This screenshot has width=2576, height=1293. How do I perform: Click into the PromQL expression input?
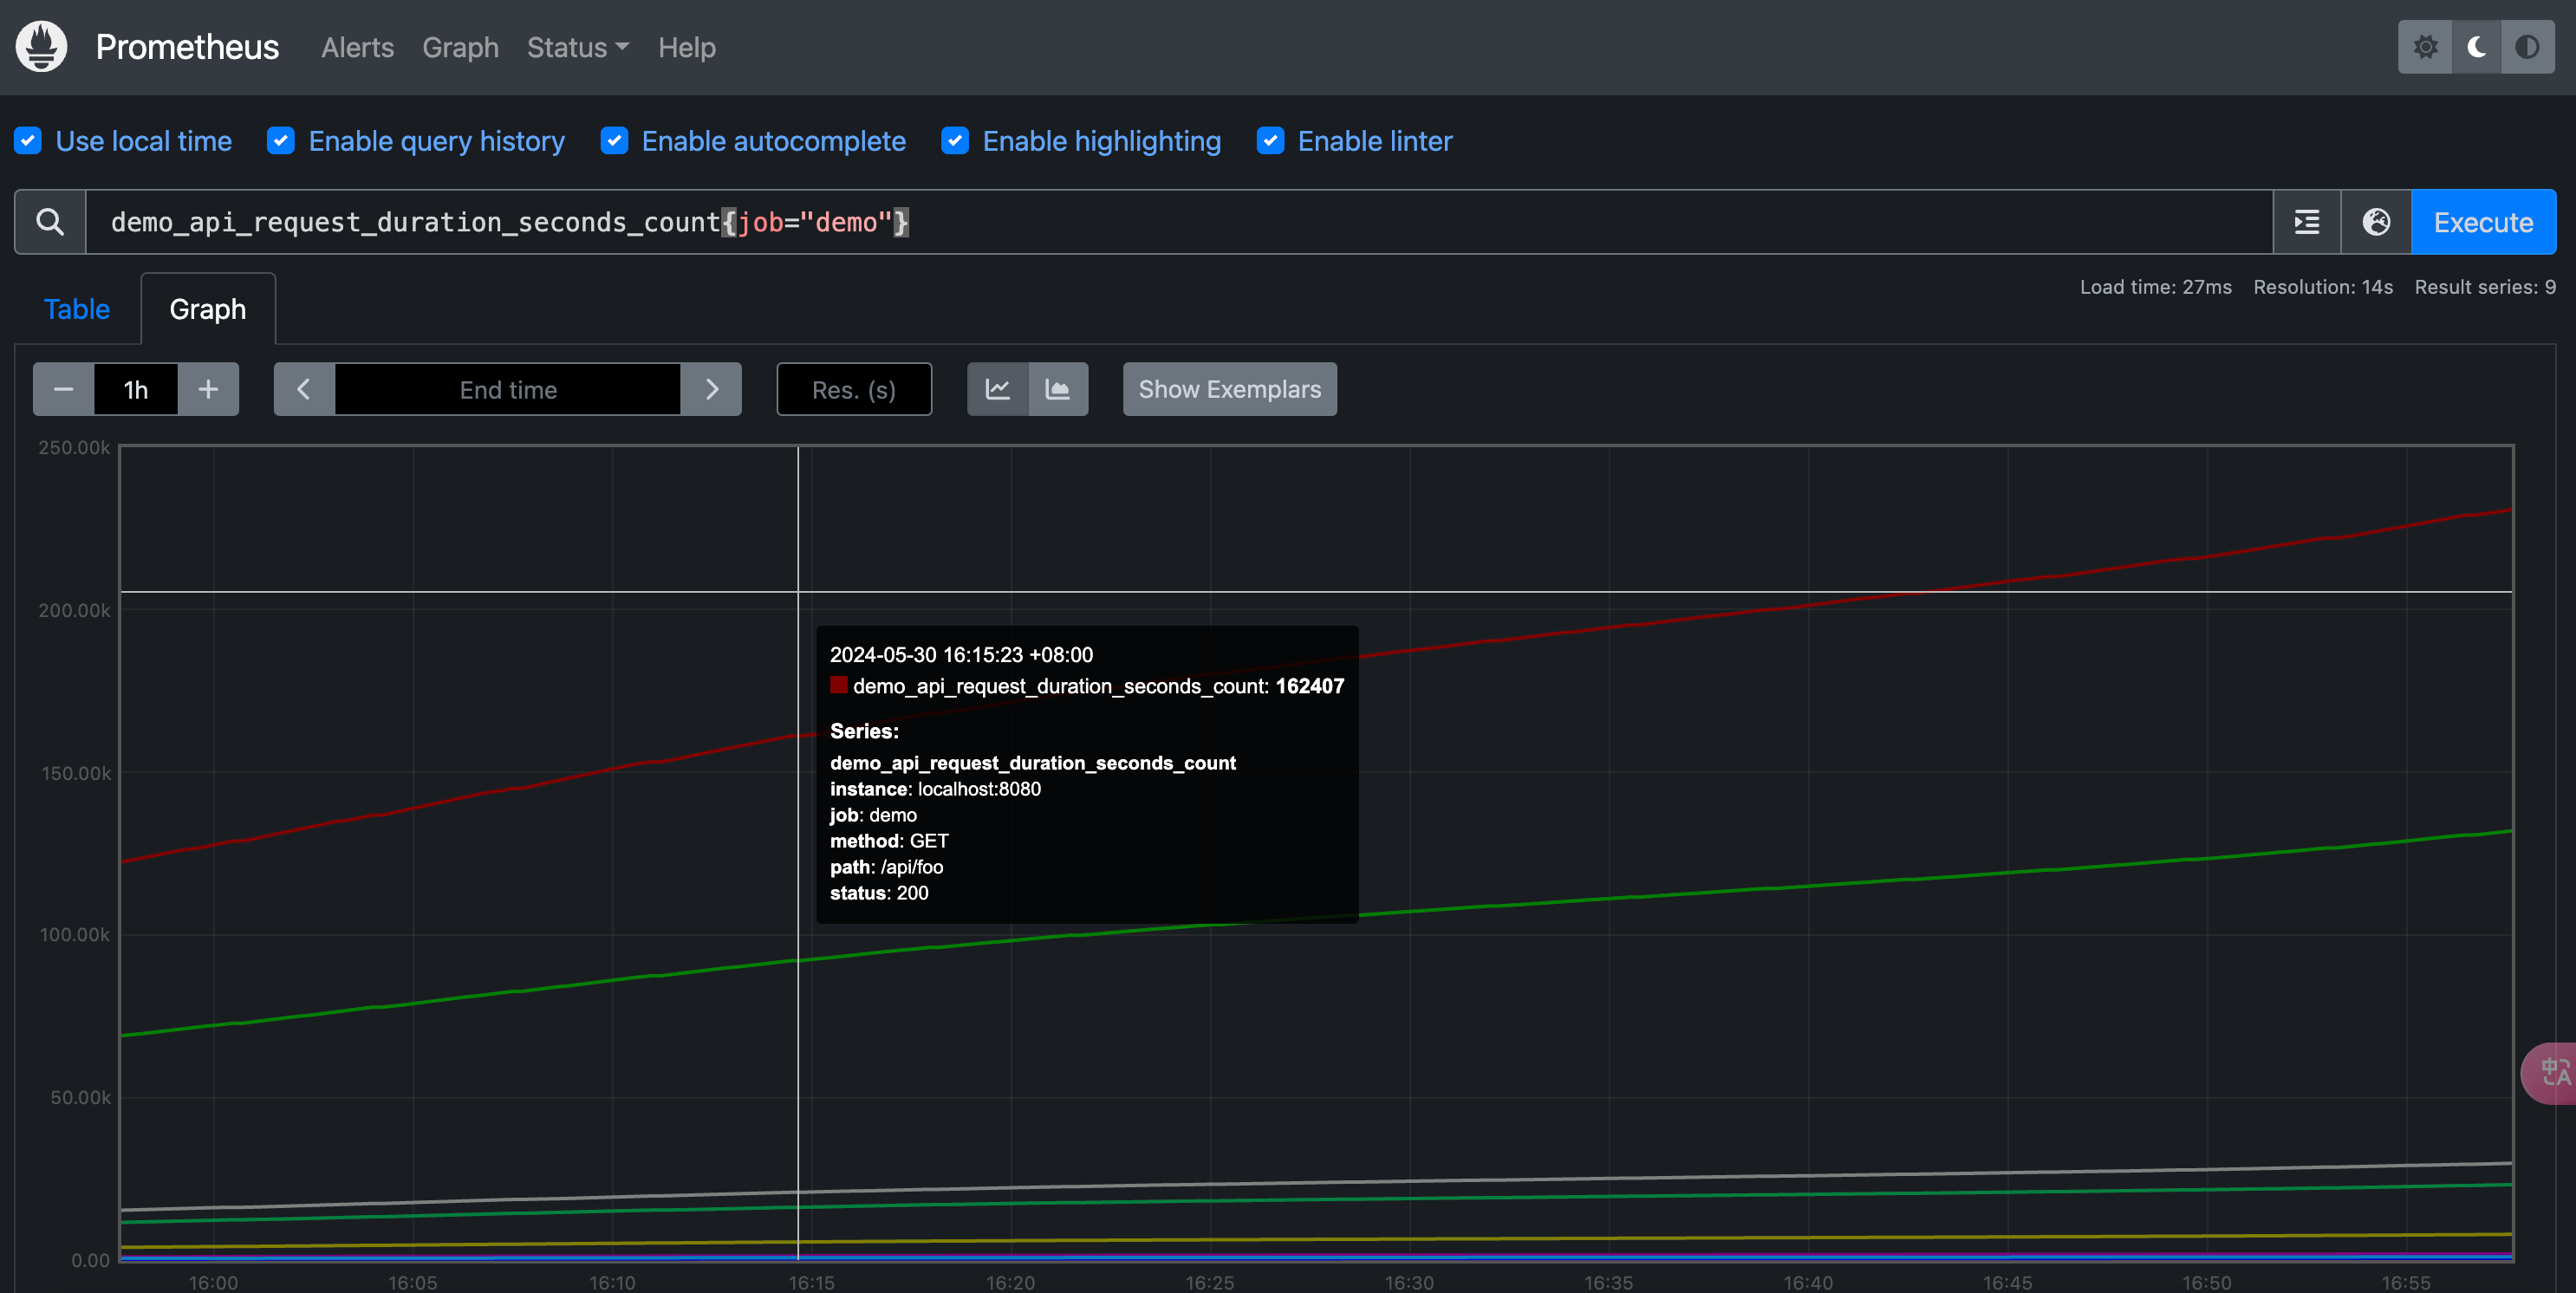click(1179, 222)
